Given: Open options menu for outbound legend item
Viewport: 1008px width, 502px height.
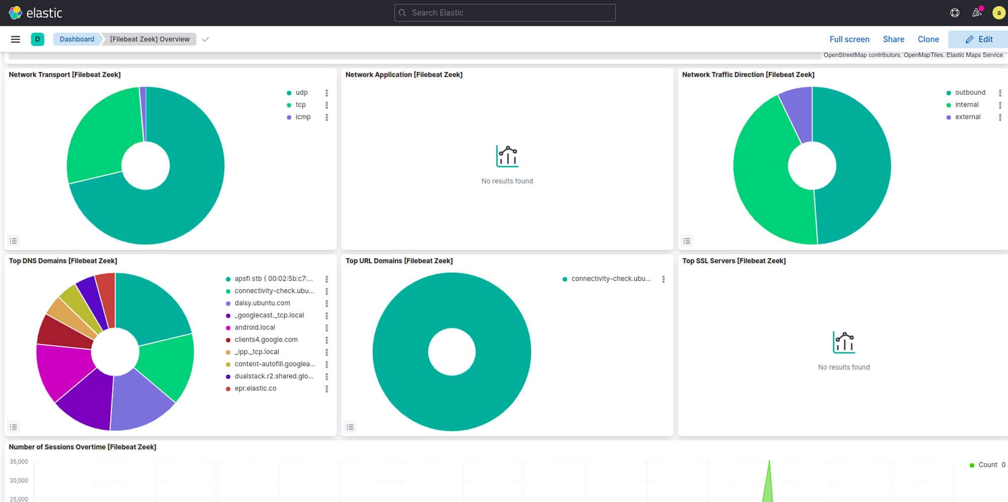Looking at the screenshot, I should point(1000,92).
